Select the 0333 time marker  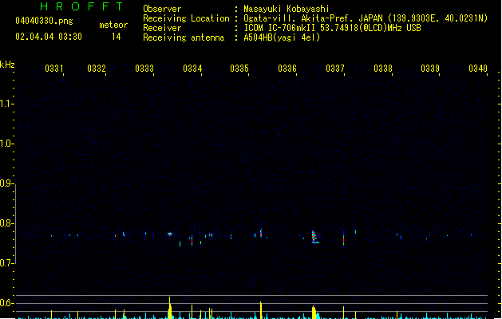[x=144, y=69]
